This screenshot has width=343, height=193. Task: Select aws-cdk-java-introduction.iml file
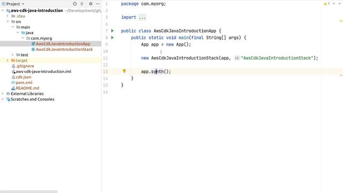point(43,71)
